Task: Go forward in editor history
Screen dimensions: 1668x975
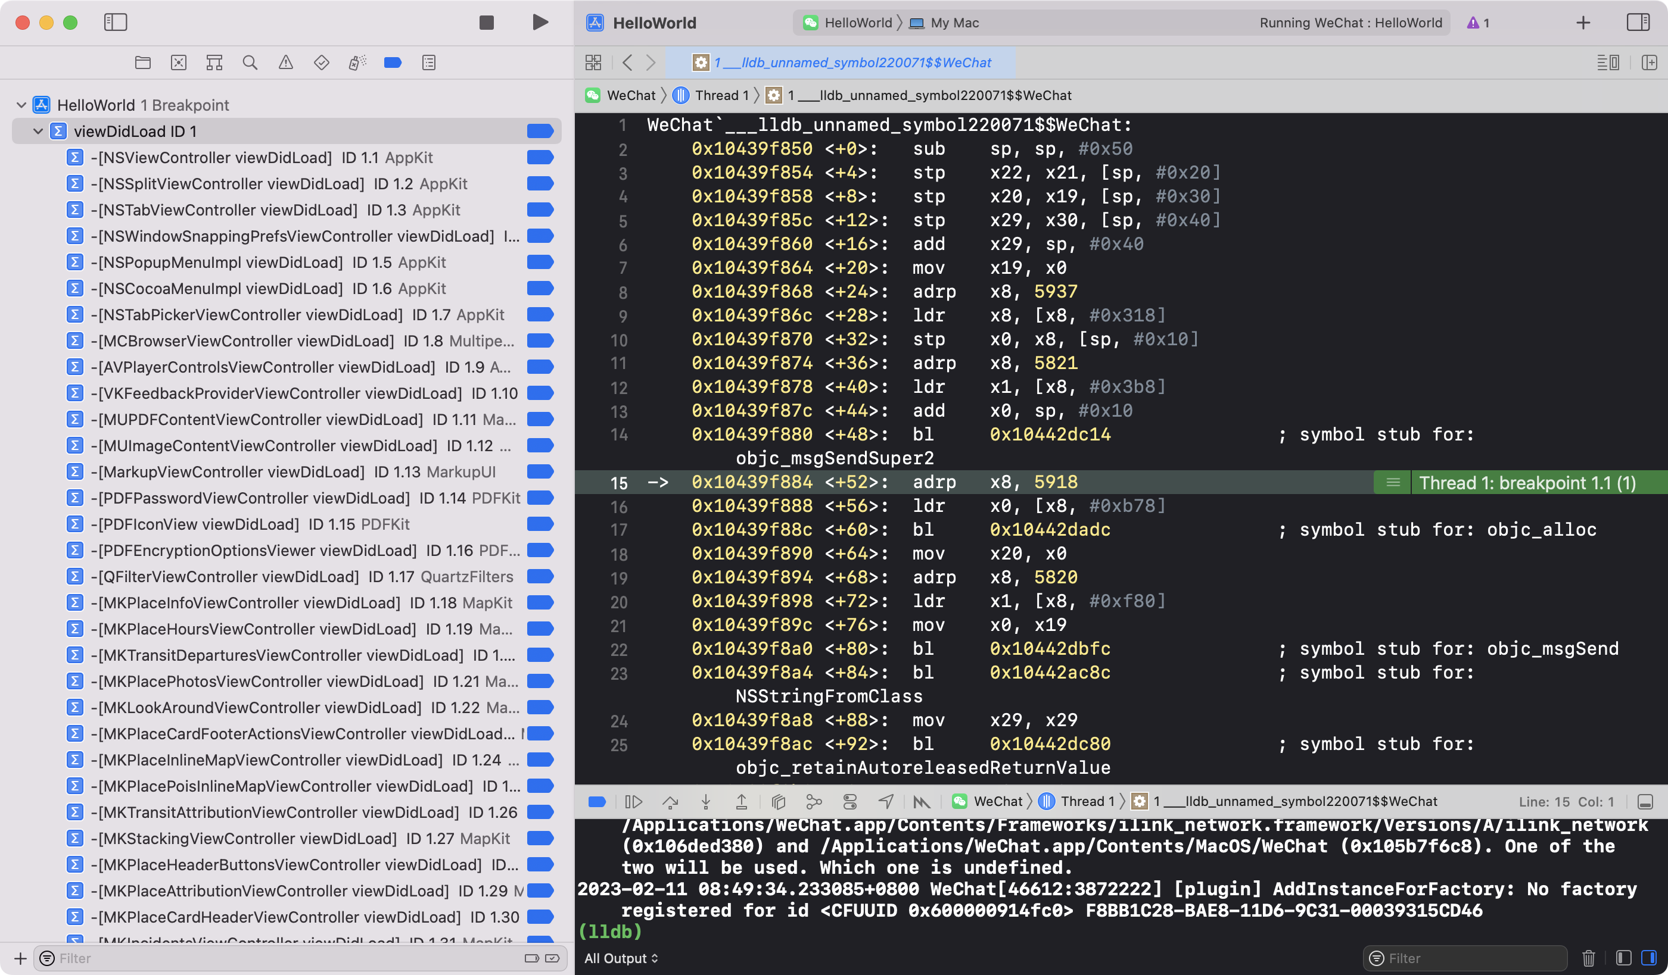Action: [651, 63]
